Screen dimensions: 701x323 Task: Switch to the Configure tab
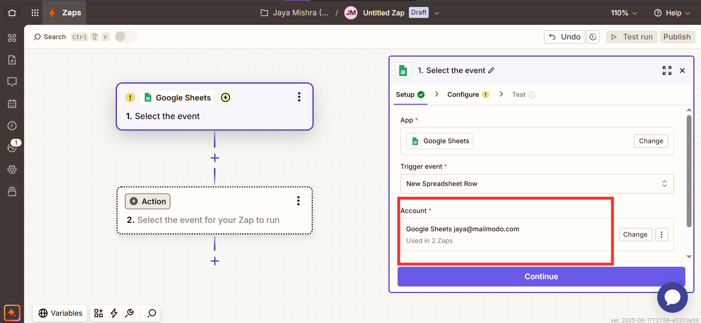(x=468, y=95)
